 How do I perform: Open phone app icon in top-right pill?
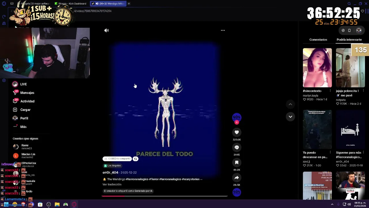pyautogui.click(x=349, y=30)
